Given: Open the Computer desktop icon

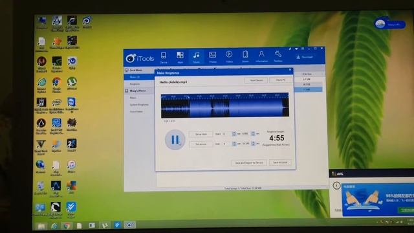Looking at the screenshot, I should pyautogui.click(x=41, y=22).
